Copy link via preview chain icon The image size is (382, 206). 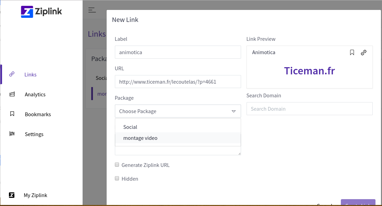click(x=363, y=52)
